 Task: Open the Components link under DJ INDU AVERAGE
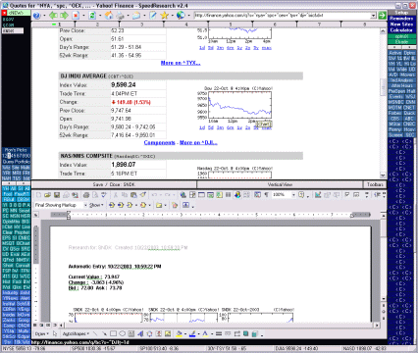[x=159, y=143]
